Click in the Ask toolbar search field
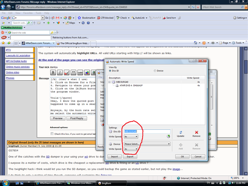Screen dimensions: 248x186 (30, 38)
